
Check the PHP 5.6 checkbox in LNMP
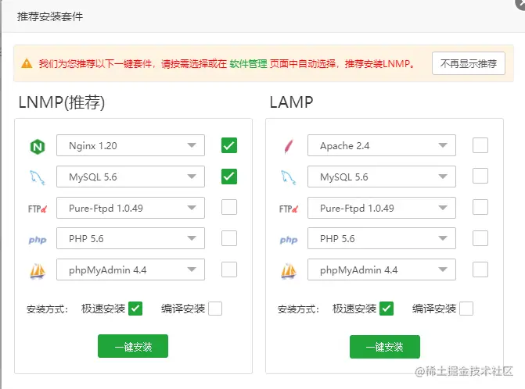pyautogui.click(x=229, y=238)
